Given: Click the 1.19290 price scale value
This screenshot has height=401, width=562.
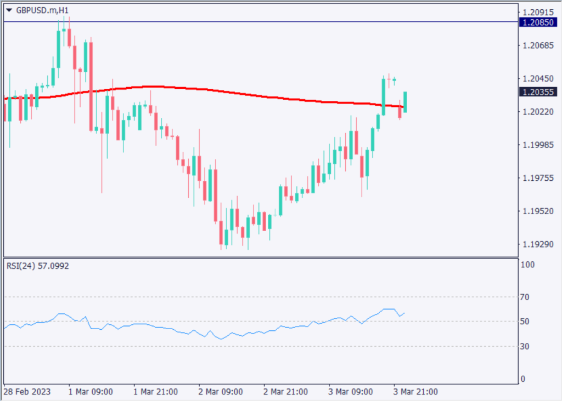Looking at the screenshot, I should [x=537, y=244].
